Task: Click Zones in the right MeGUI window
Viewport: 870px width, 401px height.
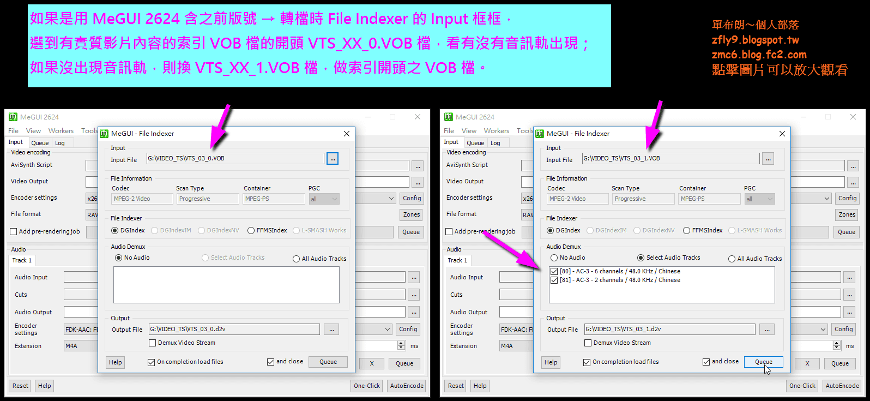Action: point(847,215)
